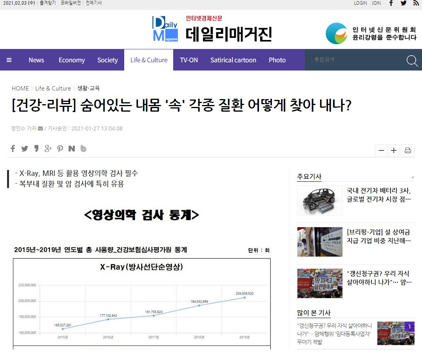Screen dimensions: 422x360
Task: Click the 통합검색 search input field
Action: tap(355, 60)
